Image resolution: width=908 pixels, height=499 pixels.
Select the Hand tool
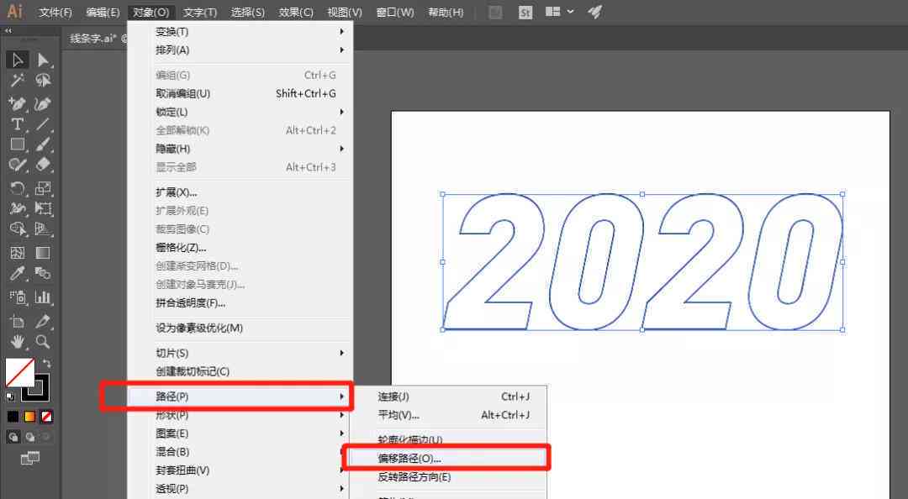coord(18,342)
